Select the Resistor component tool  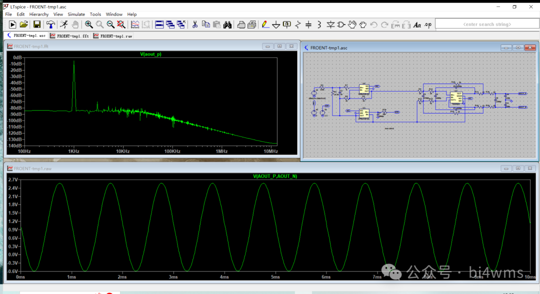(x=298, y=24)
